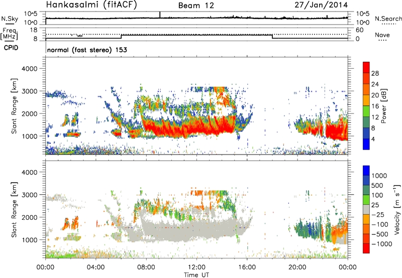Screen dimensions: 402x278
Task: Click '16:00' time axis tick label
Action: click(x=247, y=267)
